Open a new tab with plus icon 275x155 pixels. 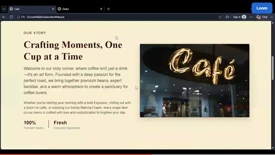click(108, 9)
